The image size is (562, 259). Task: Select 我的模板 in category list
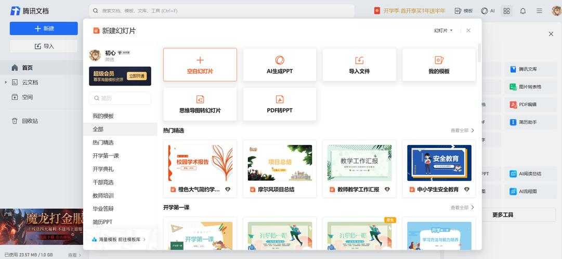point(103,116)
